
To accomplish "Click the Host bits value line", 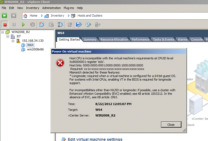I will coord(106,65).
